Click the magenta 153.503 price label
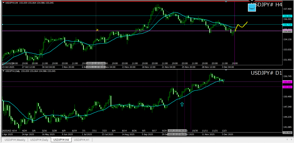Viewport: 294px width, 143px height. [x=287, y=87]
